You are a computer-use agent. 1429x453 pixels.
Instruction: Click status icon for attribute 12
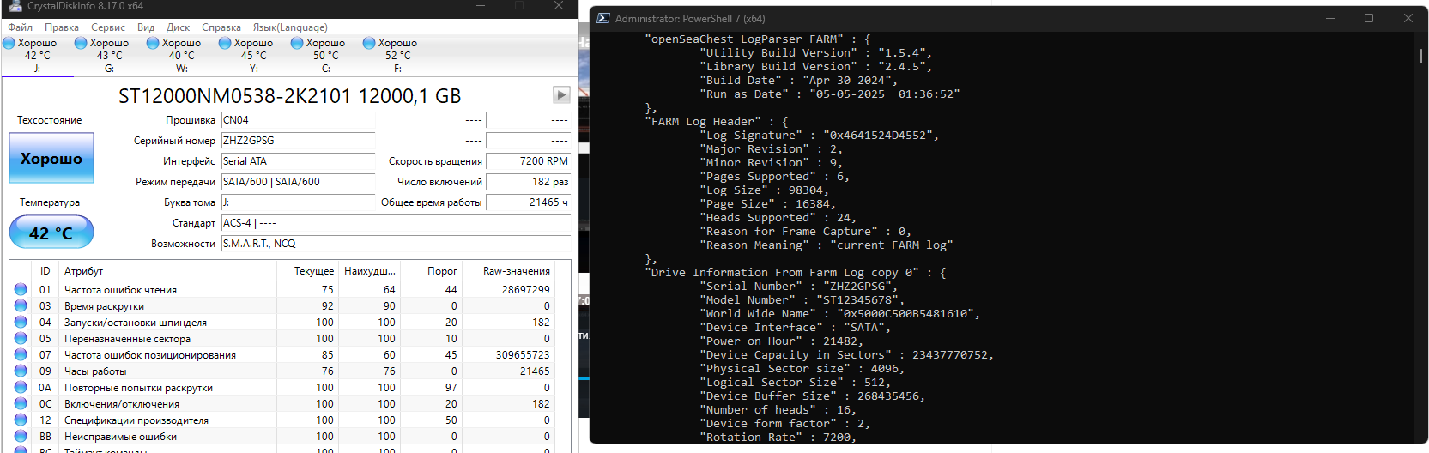coord(21,420)
